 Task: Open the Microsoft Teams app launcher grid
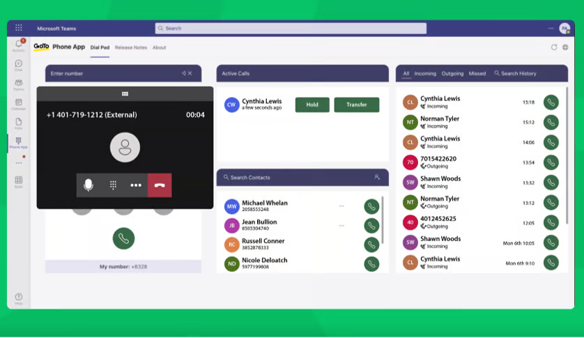click(19, 28)
